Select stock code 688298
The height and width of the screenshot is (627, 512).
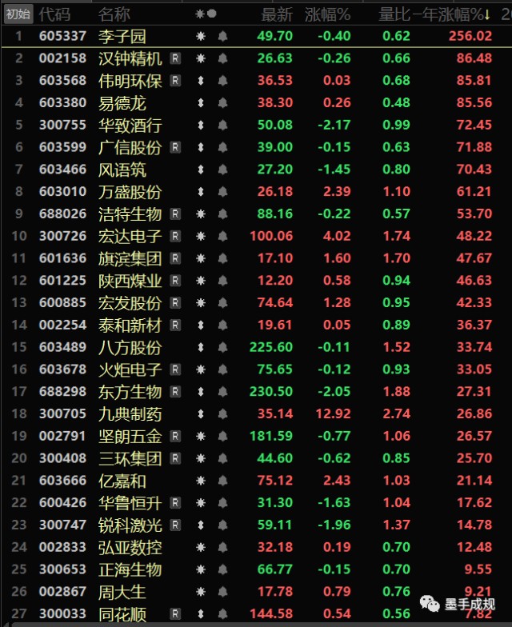pos(62,392)
